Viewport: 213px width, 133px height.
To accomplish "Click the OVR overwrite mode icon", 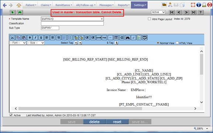I will tap(99, 38).
